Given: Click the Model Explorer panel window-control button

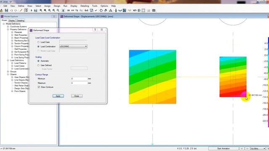Looking at the screenshot, I should click(x=54, y=16).
